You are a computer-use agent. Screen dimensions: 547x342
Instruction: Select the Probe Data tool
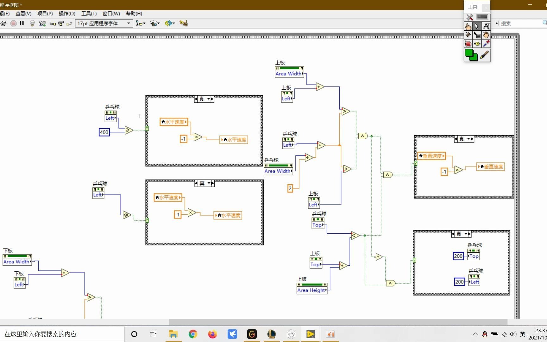pyautogui.click(x=477, y=44)
